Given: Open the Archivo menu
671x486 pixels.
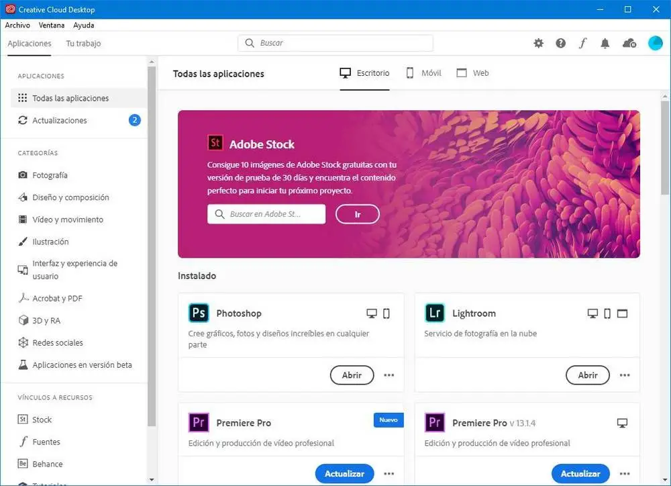Looking at the screenshot, I should coord(17,26).
